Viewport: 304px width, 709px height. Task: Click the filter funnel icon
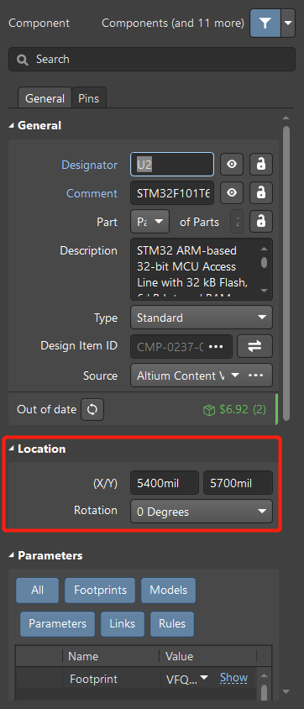[x=265, y=23]
